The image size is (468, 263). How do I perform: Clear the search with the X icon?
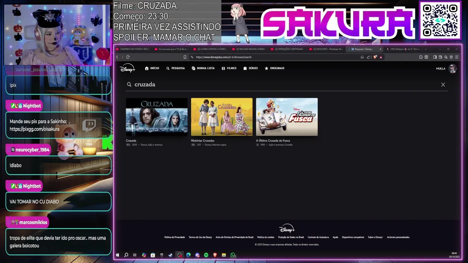point(443,84)
